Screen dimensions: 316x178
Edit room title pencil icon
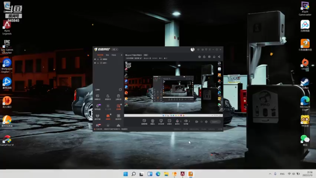tap(141, 58)
